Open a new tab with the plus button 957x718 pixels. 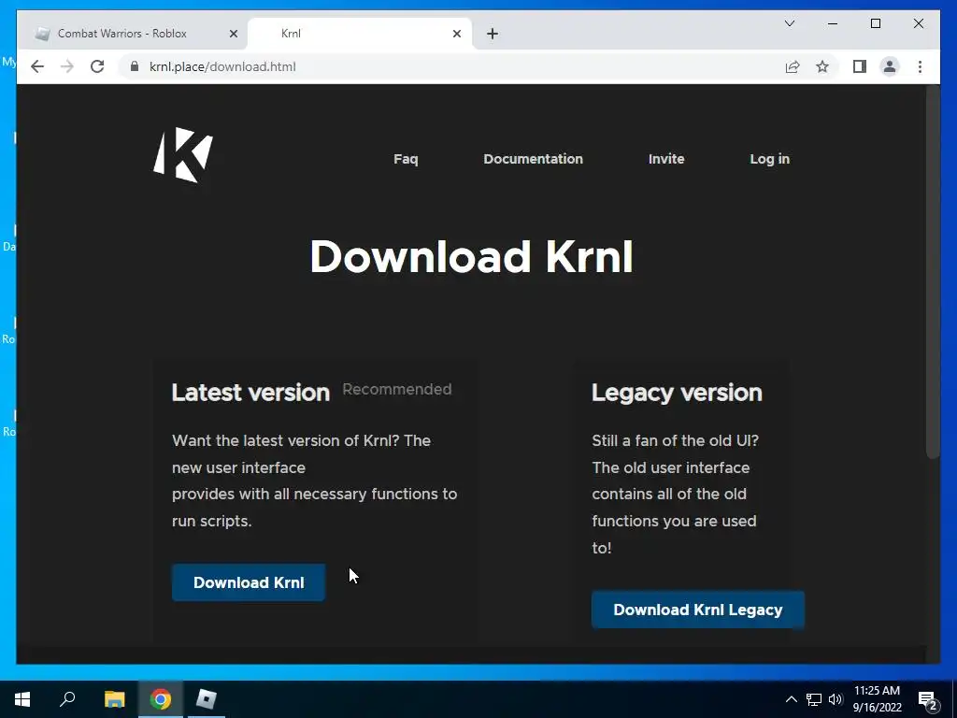pos(493,34)
